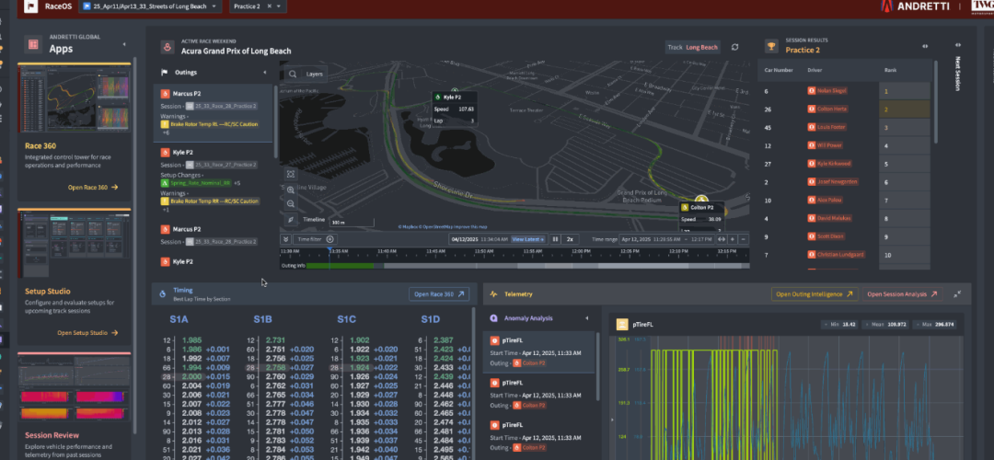994x460 pixels.
Task: Click the Open Setup Studio link
Action: (87, 333)
